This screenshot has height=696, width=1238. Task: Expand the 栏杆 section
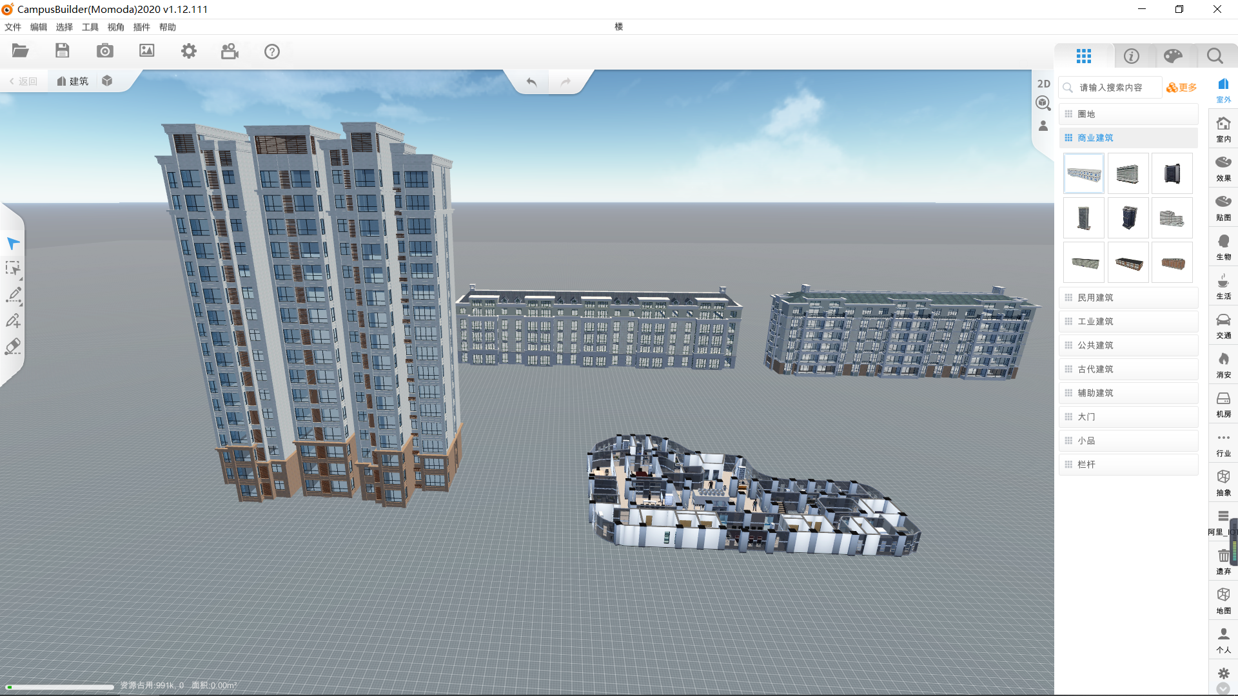pyautogui.click(x=1128, y=465)
